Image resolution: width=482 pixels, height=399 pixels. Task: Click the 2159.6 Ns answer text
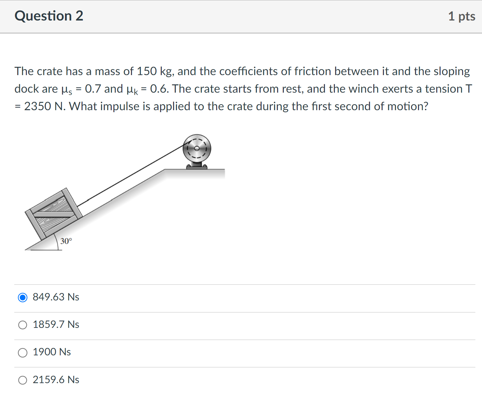[56, 380]
